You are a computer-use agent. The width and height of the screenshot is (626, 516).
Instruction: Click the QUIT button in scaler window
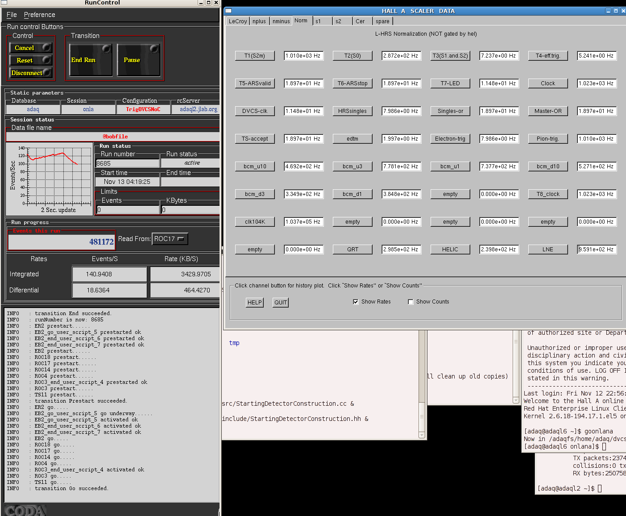click(281, 303)
